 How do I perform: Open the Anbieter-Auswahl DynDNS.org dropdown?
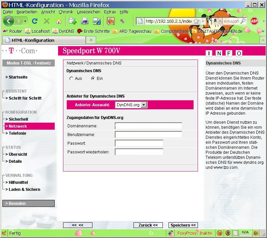131,105
